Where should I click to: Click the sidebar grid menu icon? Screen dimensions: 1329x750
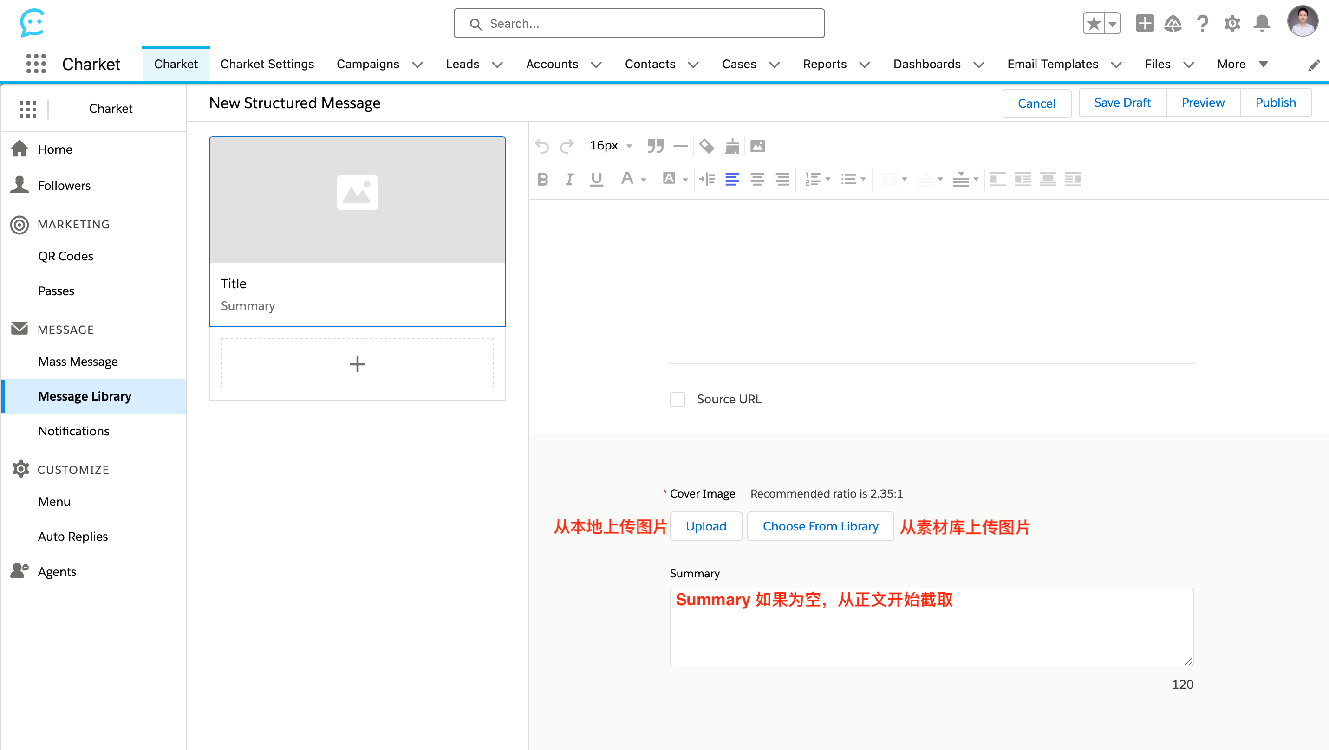[27, 109]
